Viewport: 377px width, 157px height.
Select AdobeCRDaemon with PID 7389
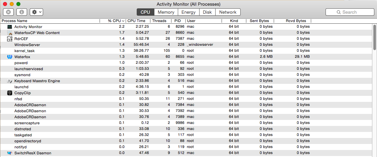point(186,117)
